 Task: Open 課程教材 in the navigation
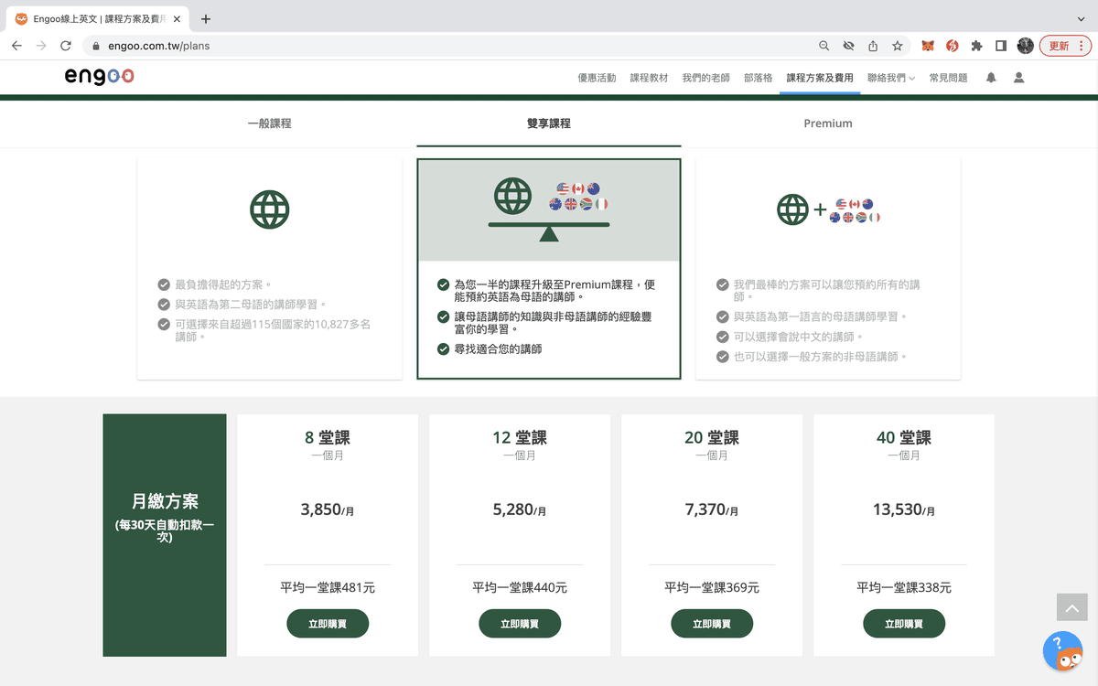tap(649, 78)
